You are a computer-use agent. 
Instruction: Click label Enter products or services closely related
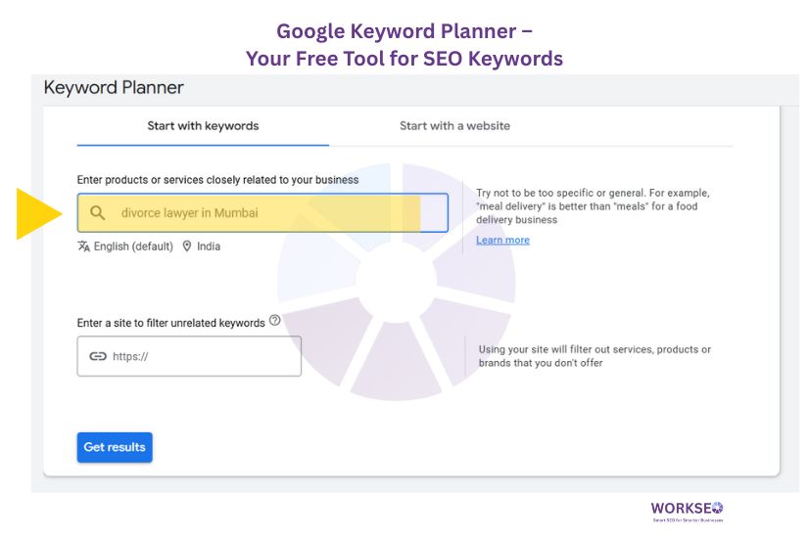[x=217, y=180]
